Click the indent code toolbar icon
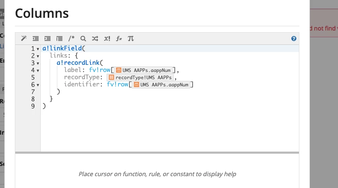 click(x=48, y=39)
